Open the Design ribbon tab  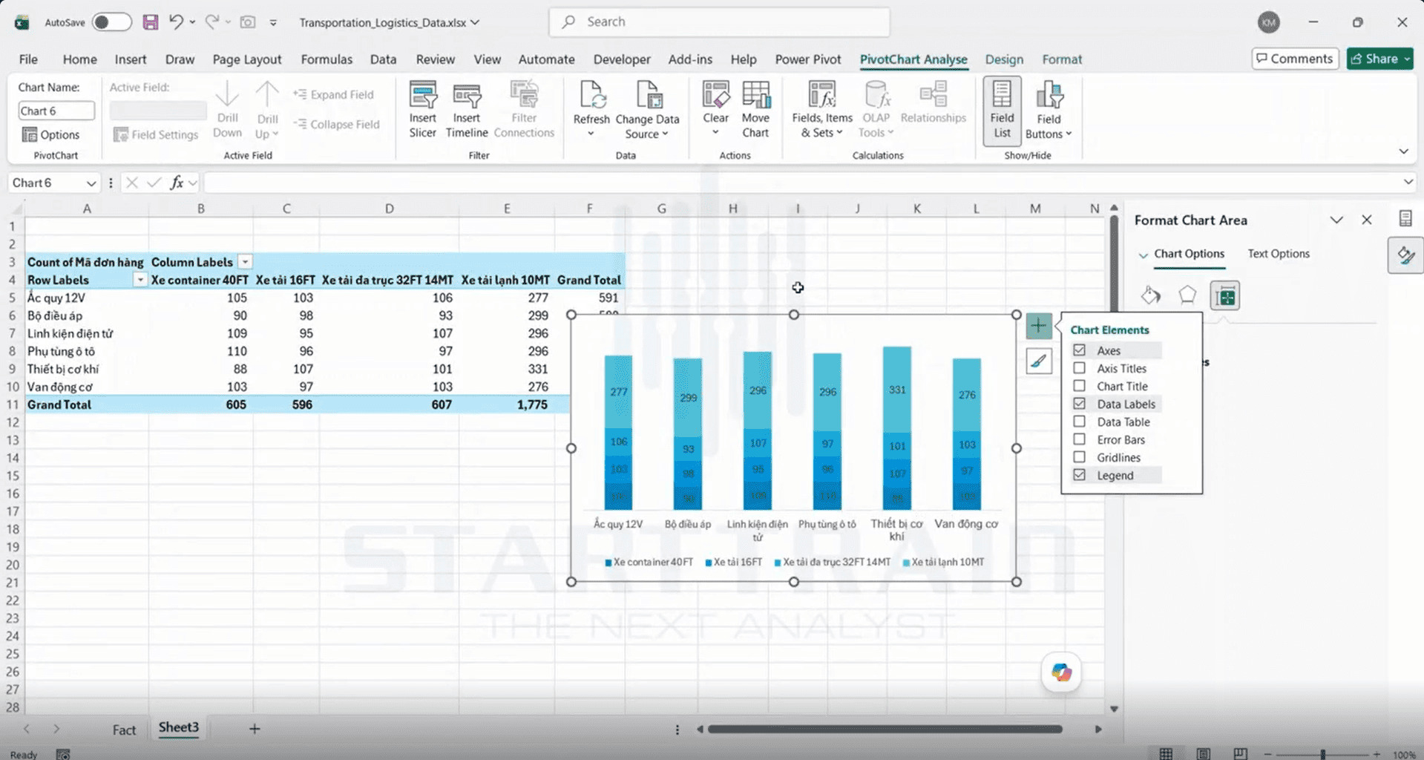1004,59
